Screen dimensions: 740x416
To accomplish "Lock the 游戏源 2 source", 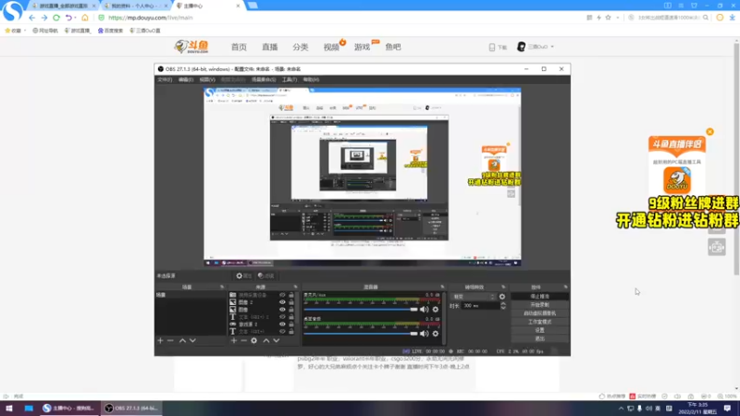I will pos(291,324).
